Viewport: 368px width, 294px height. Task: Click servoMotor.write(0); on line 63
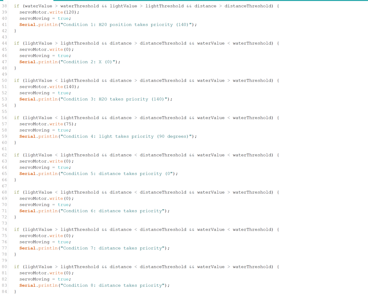tap(46, 161)
